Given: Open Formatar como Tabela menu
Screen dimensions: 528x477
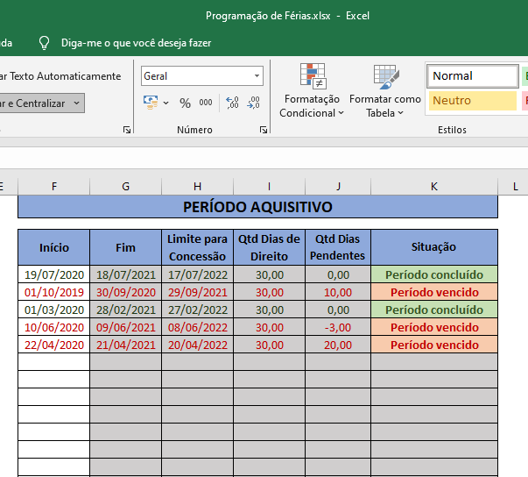Looking at the screenshot, I should tap(385, 91).
